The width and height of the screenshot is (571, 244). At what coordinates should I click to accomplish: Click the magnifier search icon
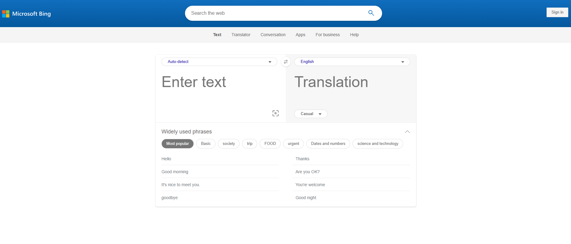pyautogui.click(x=371, y=13)
